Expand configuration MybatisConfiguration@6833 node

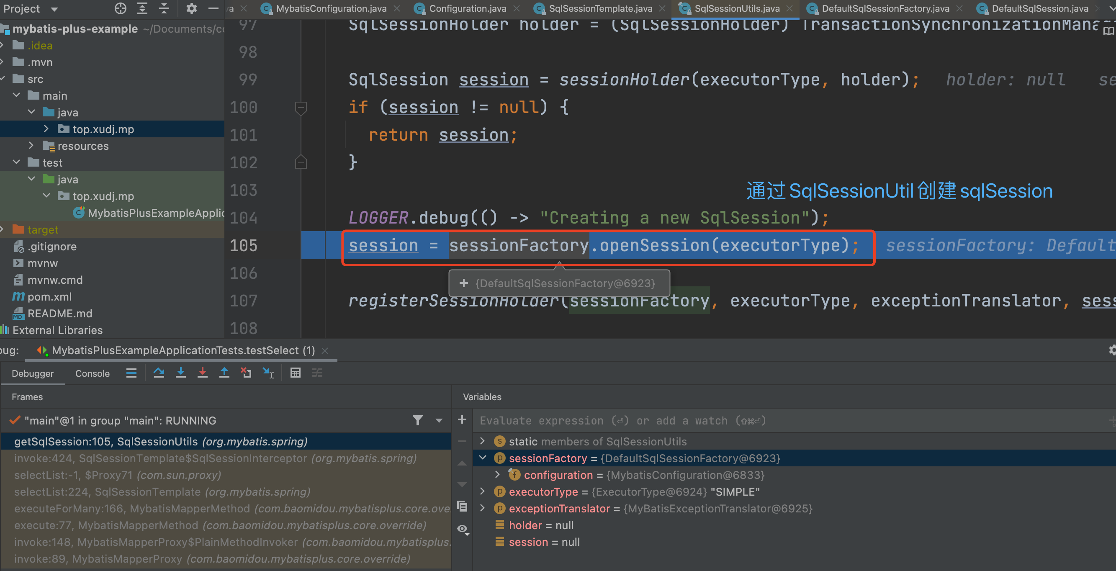498,475
